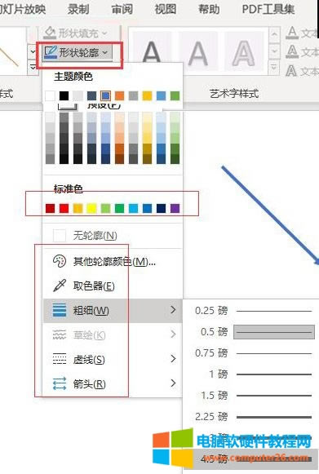Click the text outline A icon
This screenshot has width=319, height=474.
tap(292, 51)
